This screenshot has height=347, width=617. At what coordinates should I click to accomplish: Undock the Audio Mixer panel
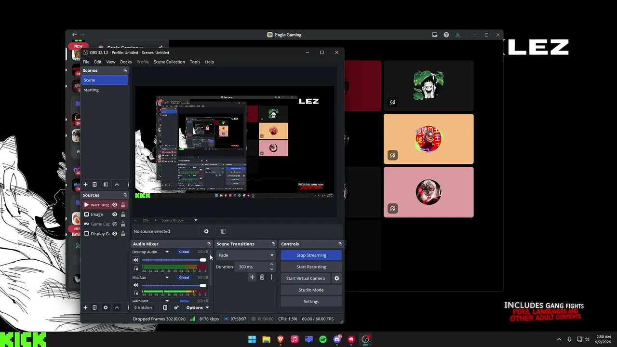click(209, 244)
